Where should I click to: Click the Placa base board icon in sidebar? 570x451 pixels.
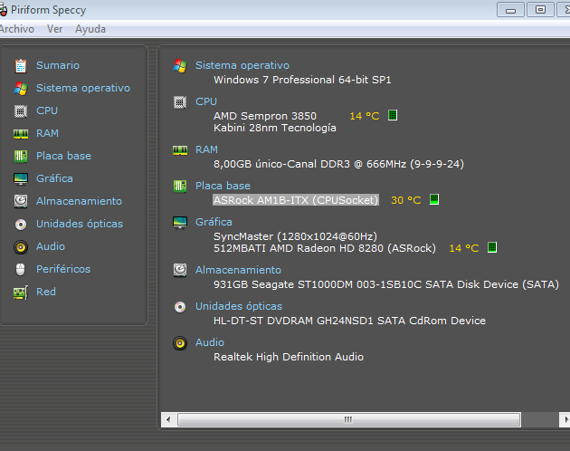pyautogui.click(x=21, y=156)
